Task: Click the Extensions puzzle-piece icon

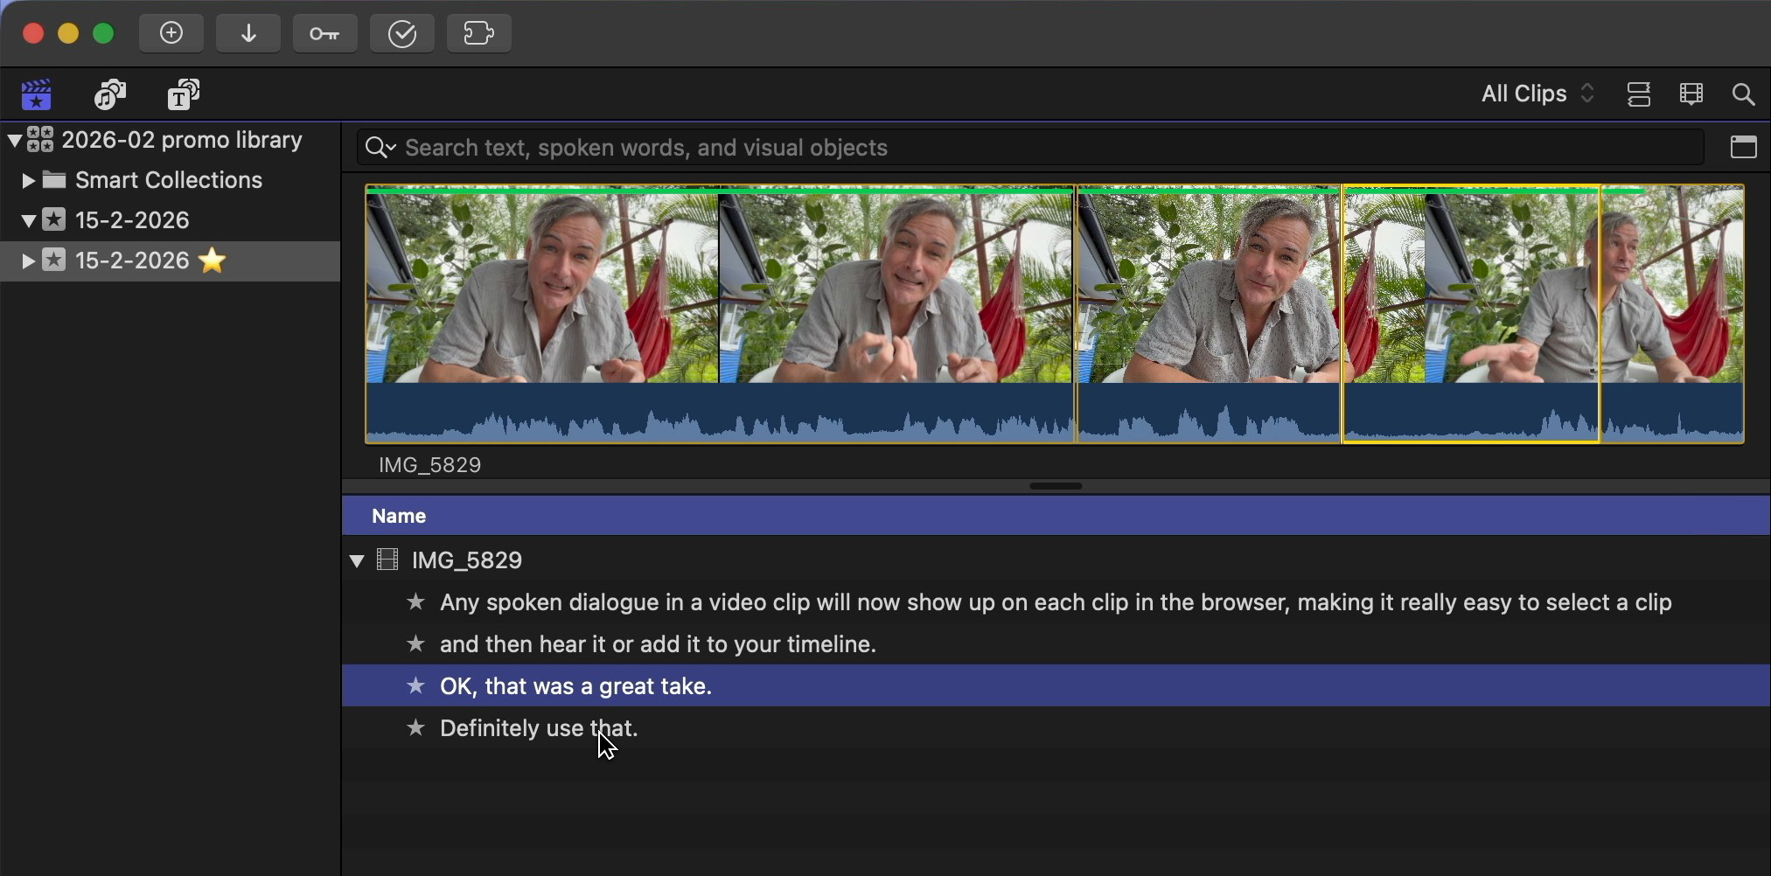Action: (x=478, y=33)
